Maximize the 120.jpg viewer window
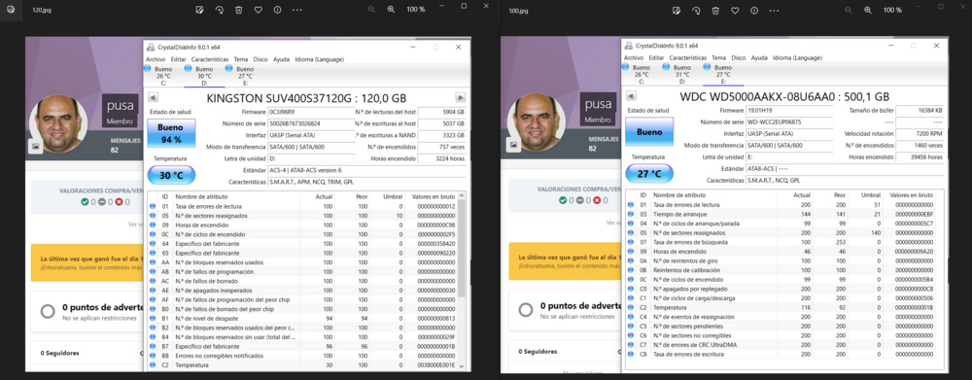This screenshot has height=380, width=972. pos(465,6)
